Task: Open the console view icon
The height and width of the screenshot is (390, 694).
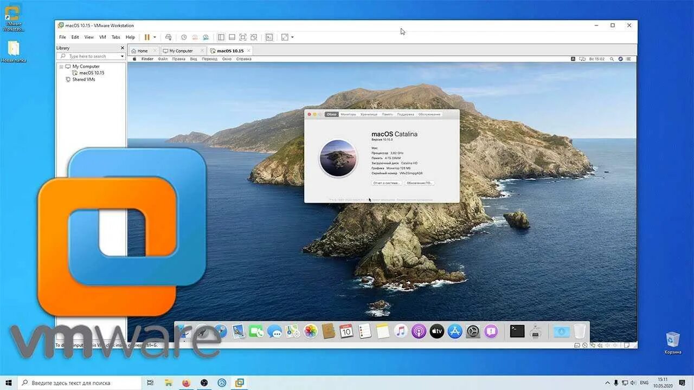Action: [269, 37]
